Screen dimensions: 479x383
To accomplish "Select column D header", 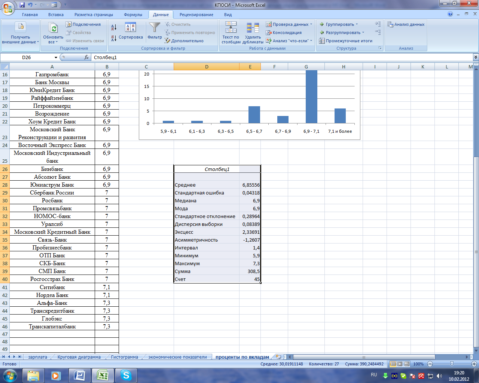I will [207, 67].
